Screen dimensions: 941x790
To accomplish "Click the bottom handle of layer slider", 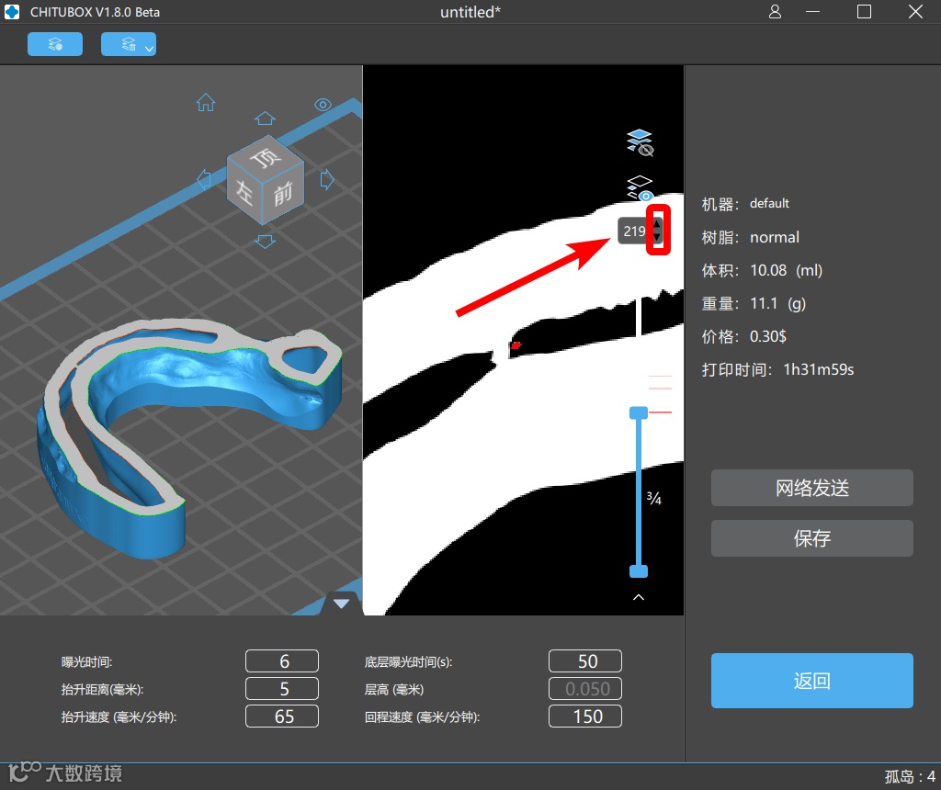I will pyautogui.click(x=639, y=571).
